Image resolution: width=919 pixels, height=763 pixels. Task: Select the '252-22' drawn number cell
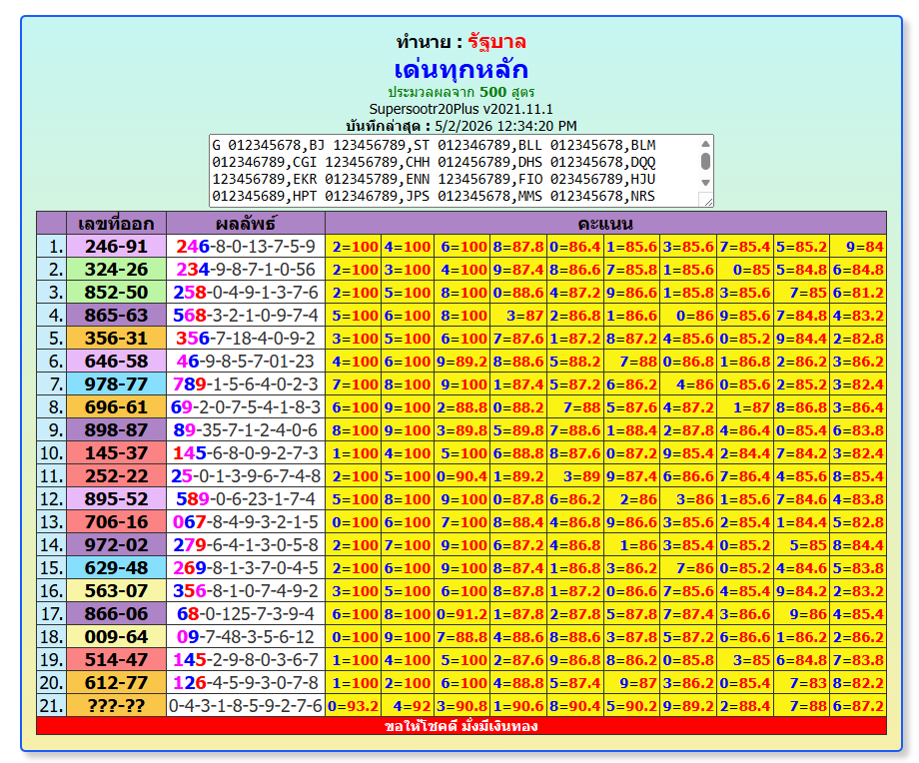(x=116, y=475)
